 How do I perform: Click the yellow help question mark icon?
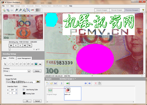pyautogui.click(x=143, y=10)
